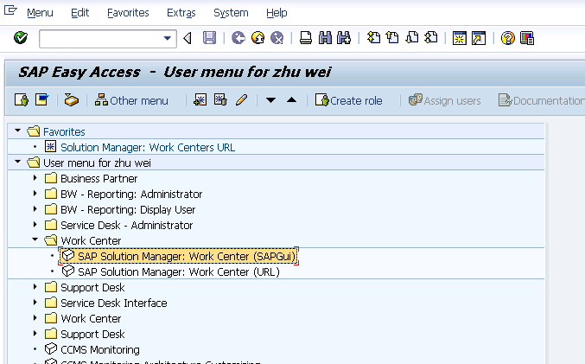585x364 pixels.
Task: Open the Favorites menu
Action: point(128,13)
